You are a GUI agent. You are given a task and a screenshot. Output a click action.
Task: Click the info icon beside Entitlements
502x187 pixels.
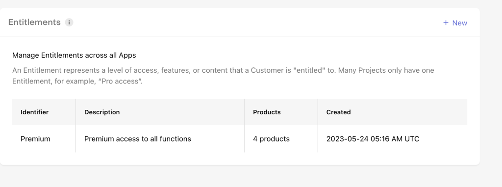click(x=69, y=22)
